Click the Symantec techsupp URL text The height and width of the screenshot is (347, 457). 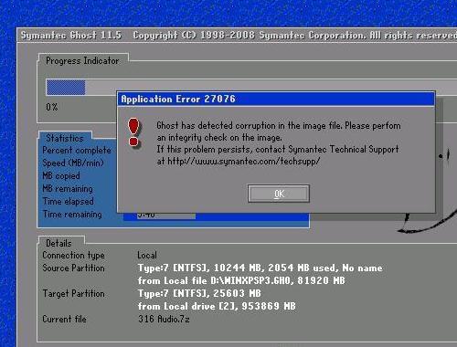pyautogui.click(x=243, y=161)
